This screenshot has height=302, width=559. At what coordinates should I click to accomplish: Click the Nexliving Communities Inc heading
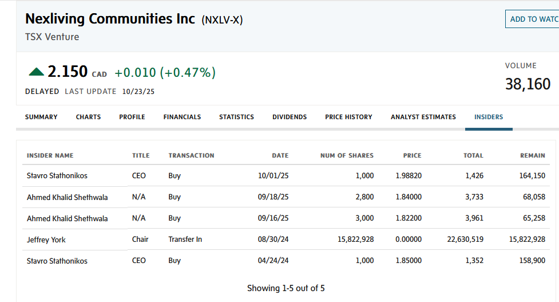(110, 19)
